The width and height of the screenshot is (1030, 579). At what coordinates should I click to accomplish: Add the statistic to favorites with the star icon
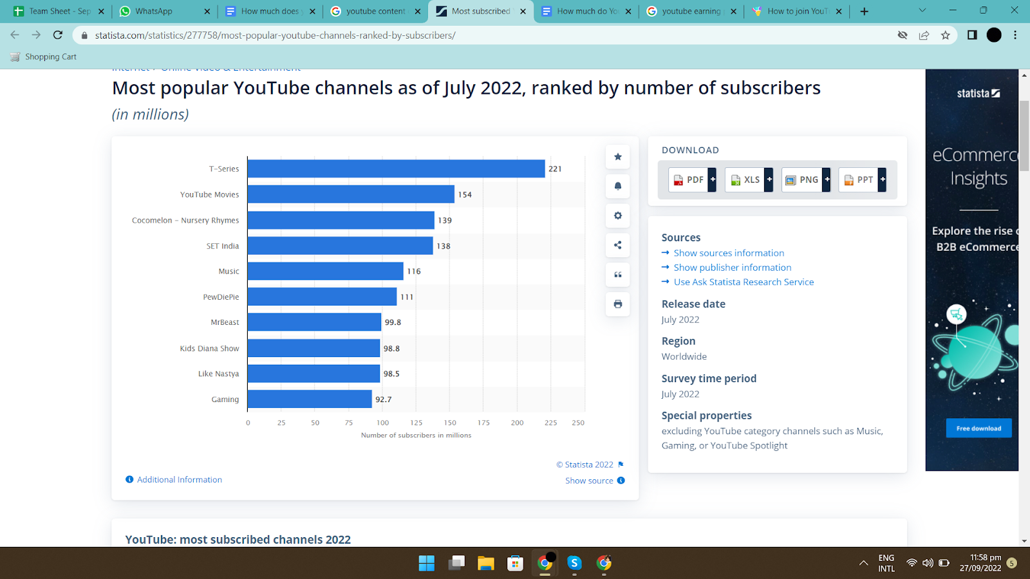[x=617, y=156]
